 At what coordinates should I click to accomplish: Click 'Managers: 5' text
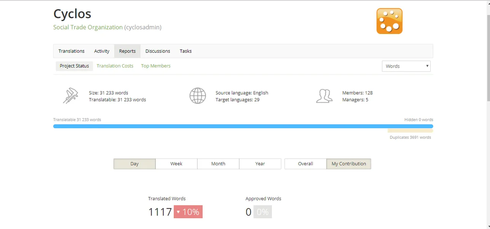tap(355, 100)
